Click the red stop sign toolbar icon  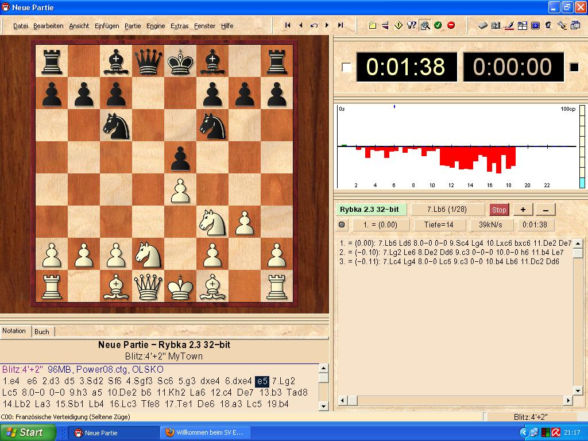(451, 25)
